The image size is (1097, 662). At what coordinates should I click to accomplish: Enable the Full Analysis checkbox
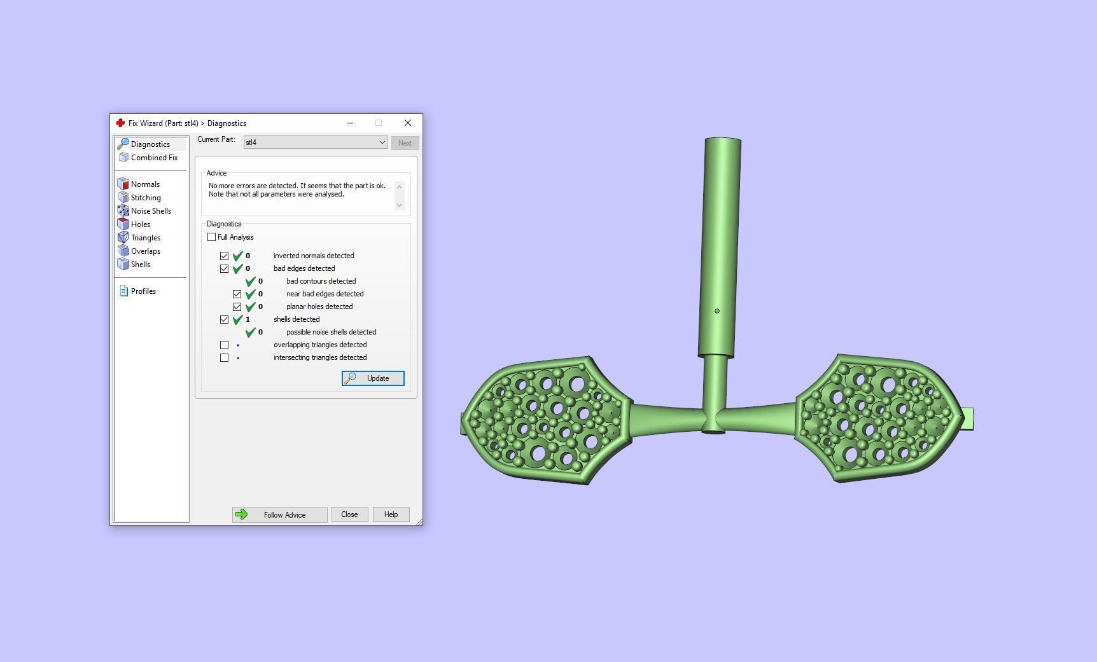point(212,237)
